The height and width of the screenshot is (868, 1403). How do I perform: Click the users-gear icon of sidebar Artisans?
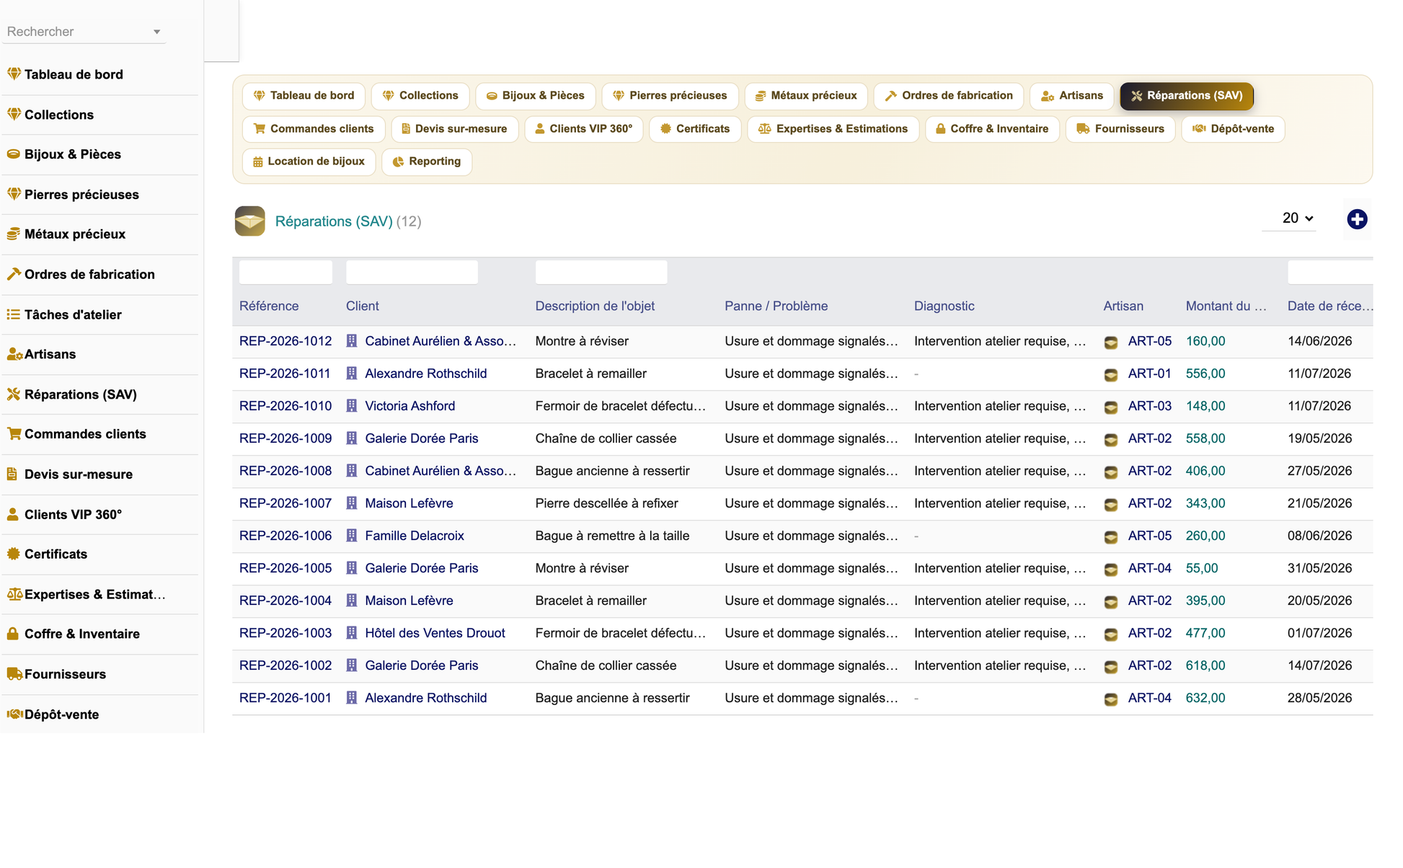pyautogui.click(x=14, y=354)
